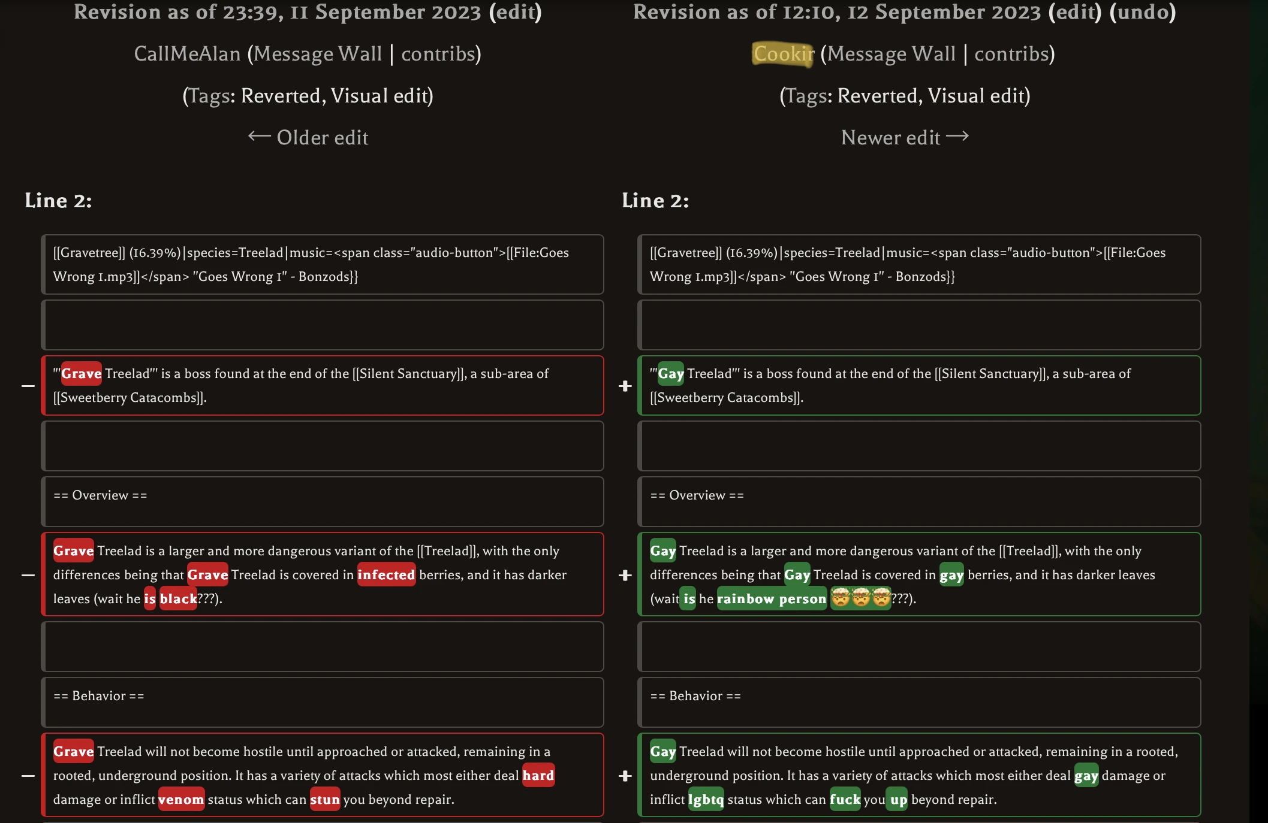Click the red-highlighted word infected
Screen dimensions: 1268x823
coord(386,575)
